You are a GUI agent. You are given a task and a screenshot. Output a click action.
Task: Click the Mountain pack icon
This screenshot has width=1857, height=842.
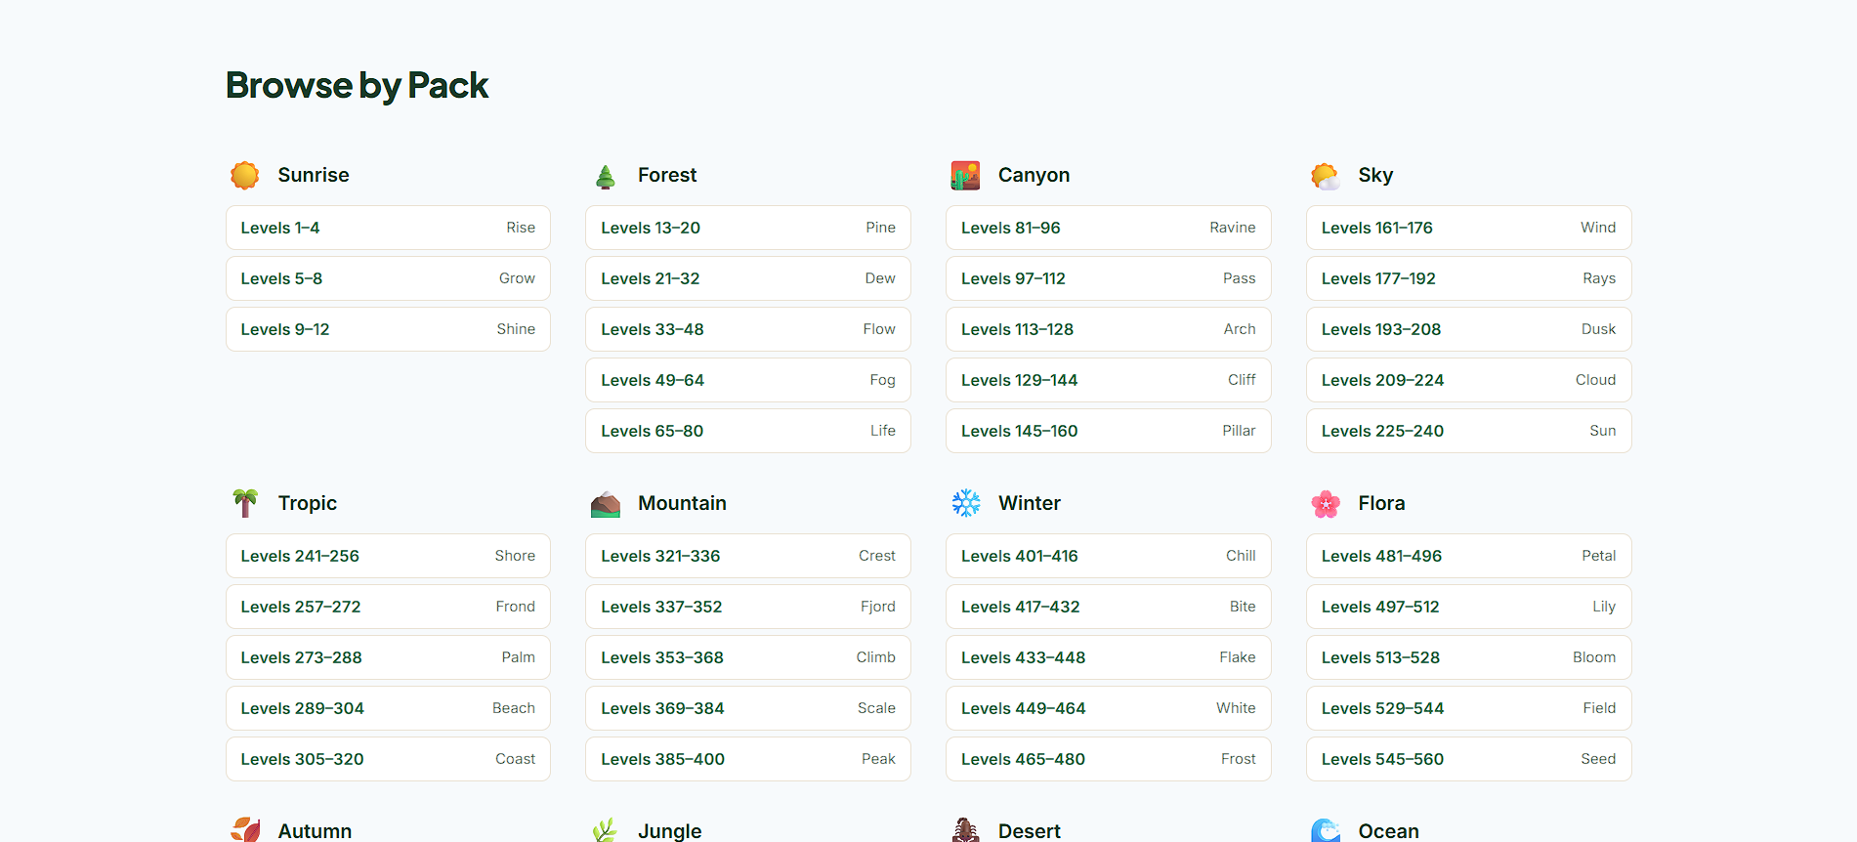(606, 504)
